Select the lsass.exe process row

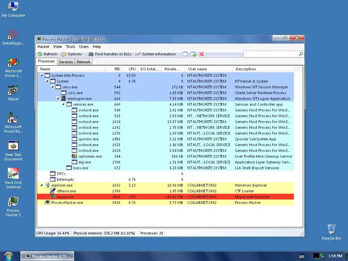166,168
